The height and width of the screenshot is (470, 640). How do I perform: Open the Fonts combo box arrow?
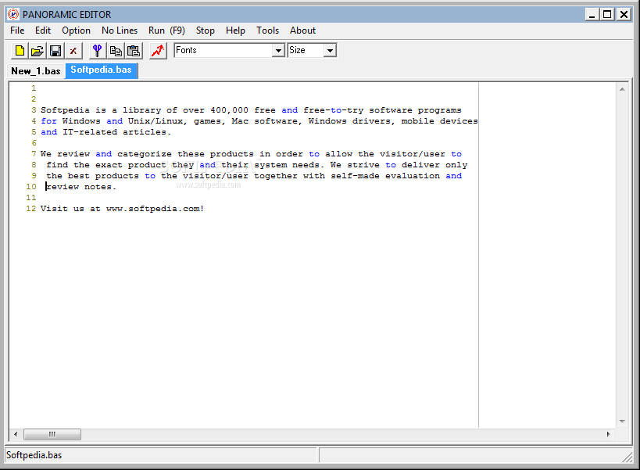(278, 51)
